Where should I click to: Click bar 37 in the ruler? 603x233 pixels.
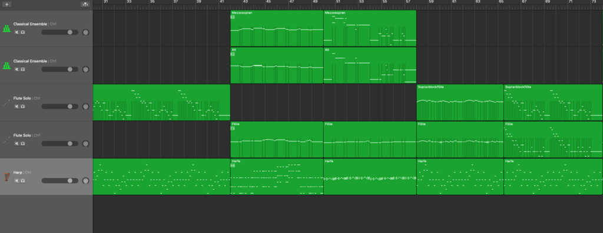[175, 2]
